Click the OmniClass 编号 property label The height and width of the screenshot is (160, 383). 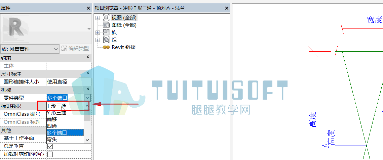tap(22, 114)
